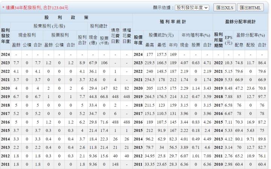Click the 股票(千張) column header
The width and height of the screenshot is (271, 169).
coord(104,40)
